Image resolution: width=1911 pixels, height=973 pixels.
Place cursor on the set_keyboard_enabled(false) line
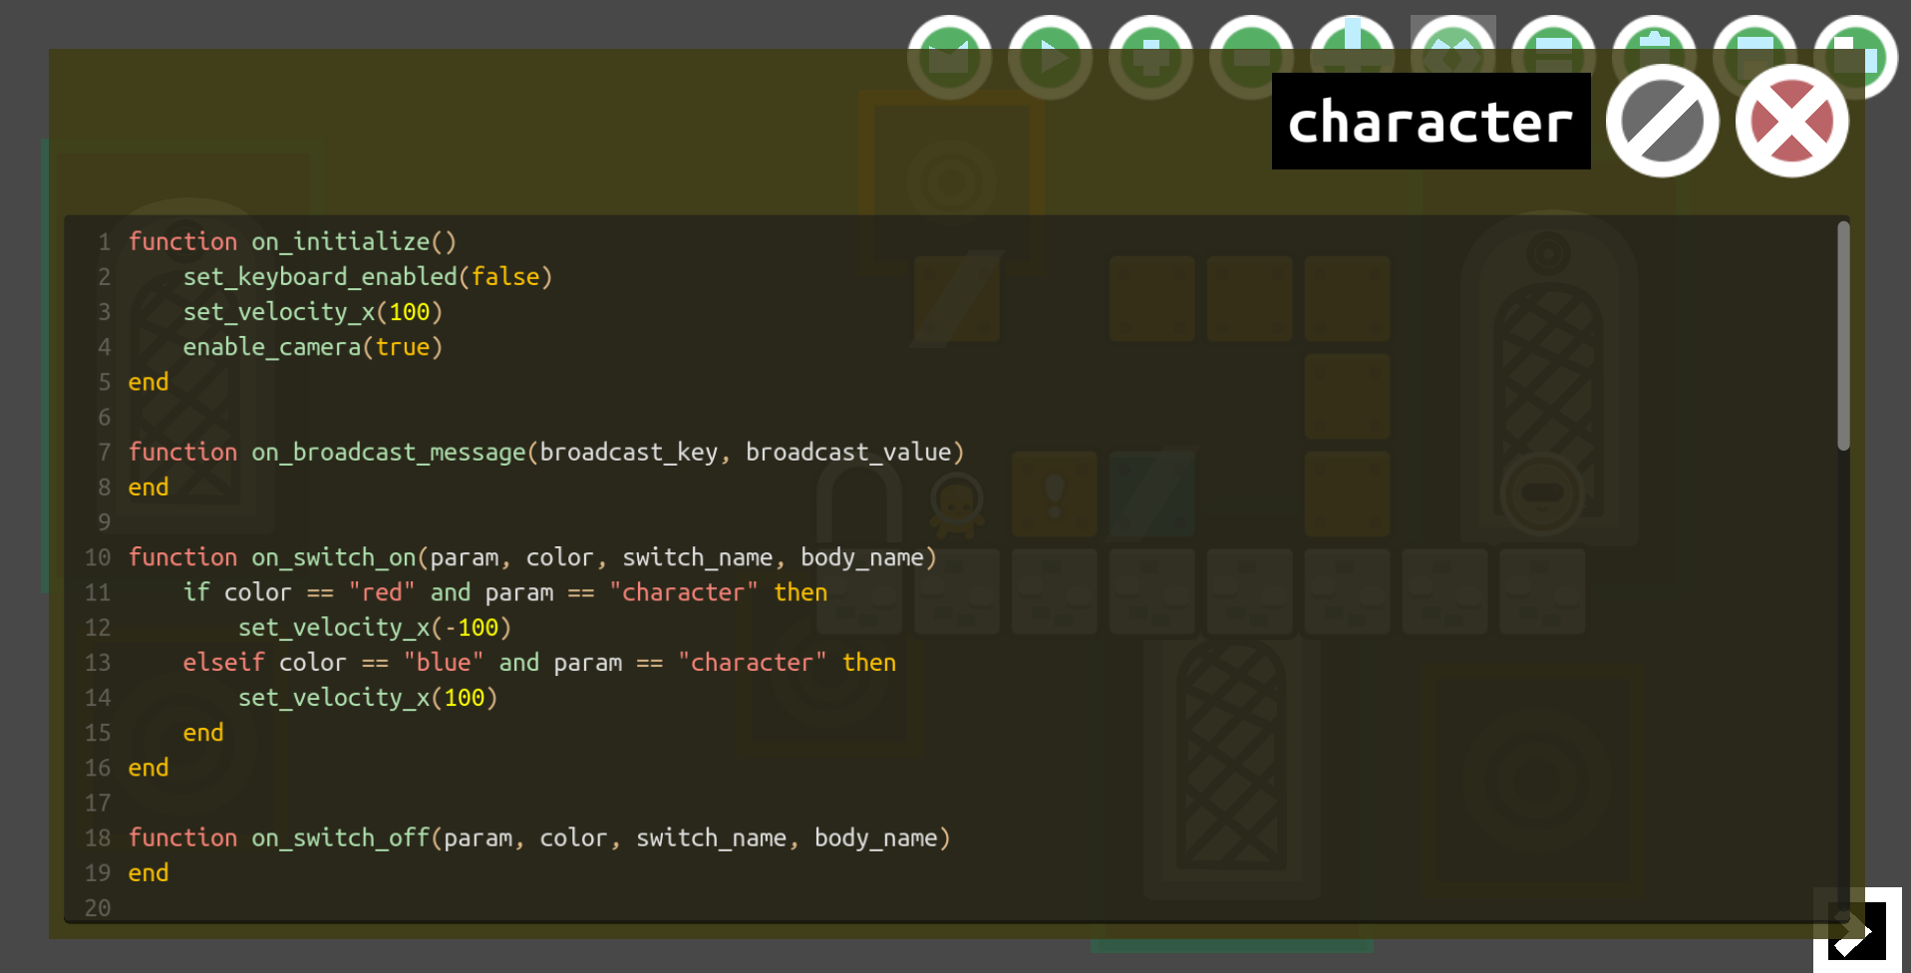click(x=368, y=276)
